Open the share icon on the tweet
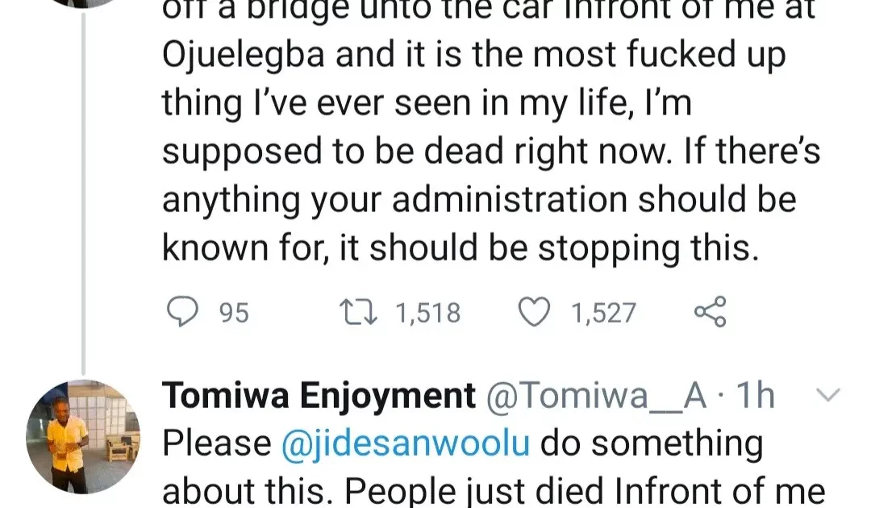Image resolution: width=871 pixels, height=508 pixels. pos(711,312)
